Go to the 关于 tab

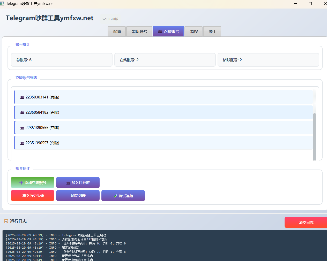212,31
